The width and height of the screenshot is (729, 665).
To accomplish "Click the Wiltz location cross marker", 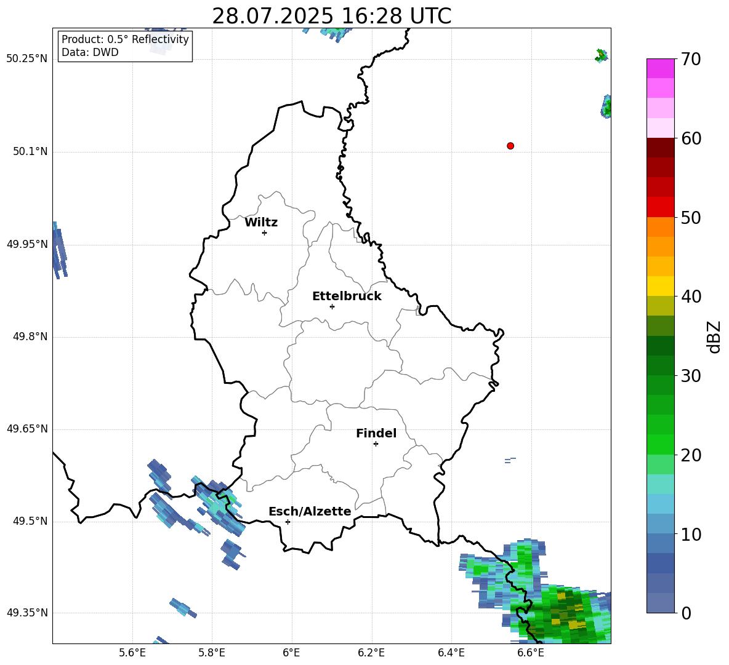I will (x=265, y=233).
